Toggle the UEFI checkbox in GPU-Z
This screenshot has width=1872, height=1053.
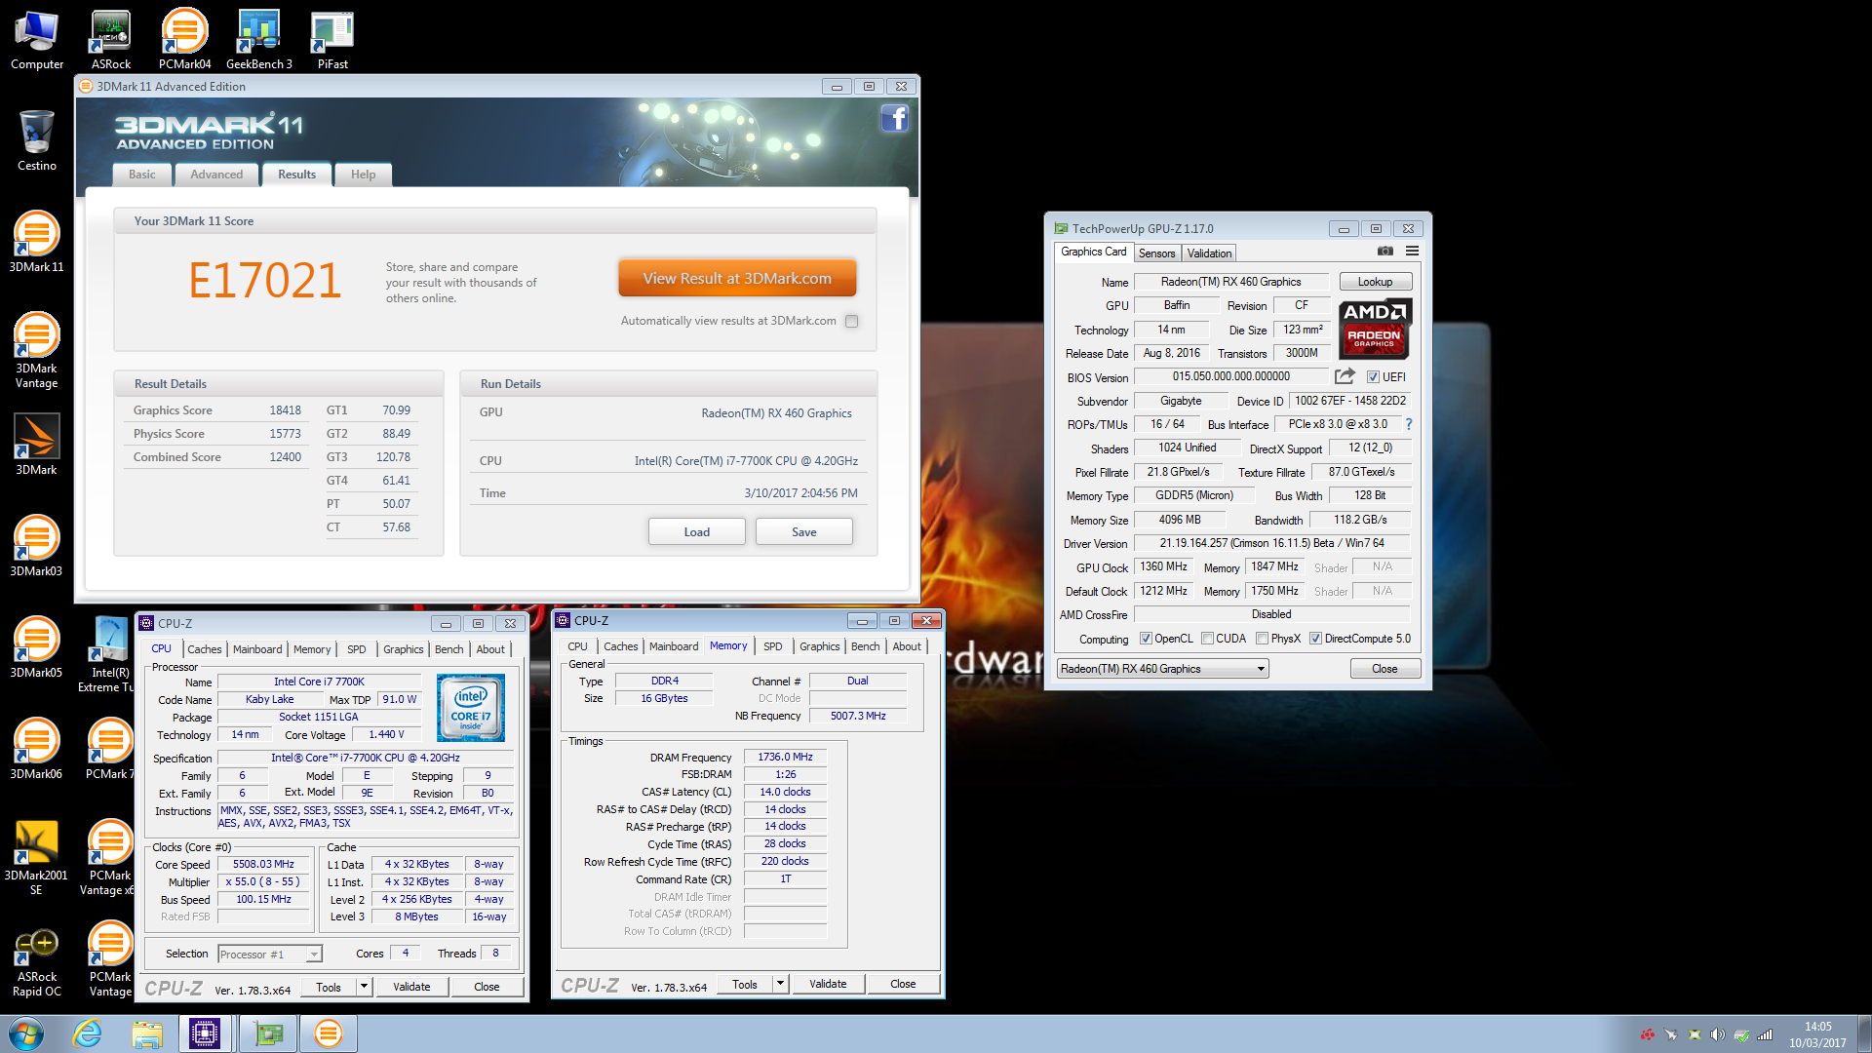[x=1373, y=377]
